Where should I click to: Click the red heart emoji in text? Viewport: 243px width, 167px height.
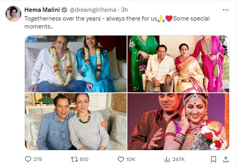point(169,19)
